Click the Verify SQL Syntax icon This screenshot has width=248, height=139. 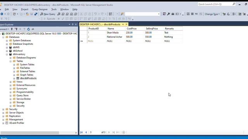[x=228, y=14]
